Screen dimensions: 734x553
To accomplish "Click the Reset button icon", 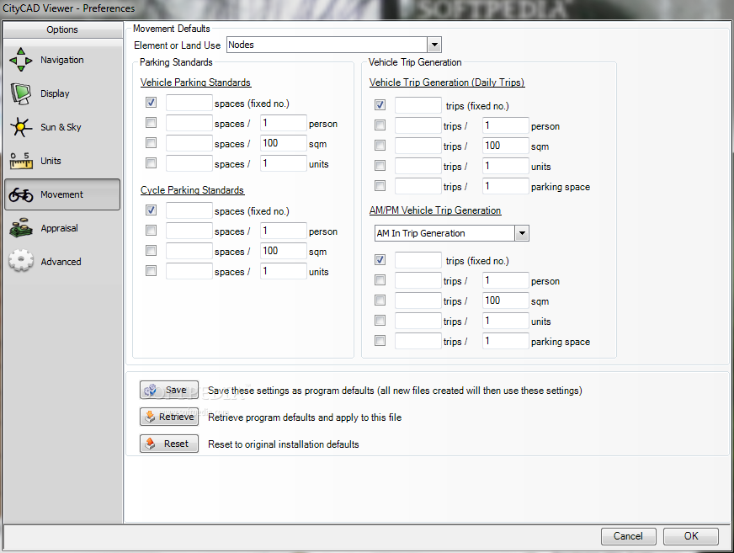I will pyautogui.click(x=150, y=444).
